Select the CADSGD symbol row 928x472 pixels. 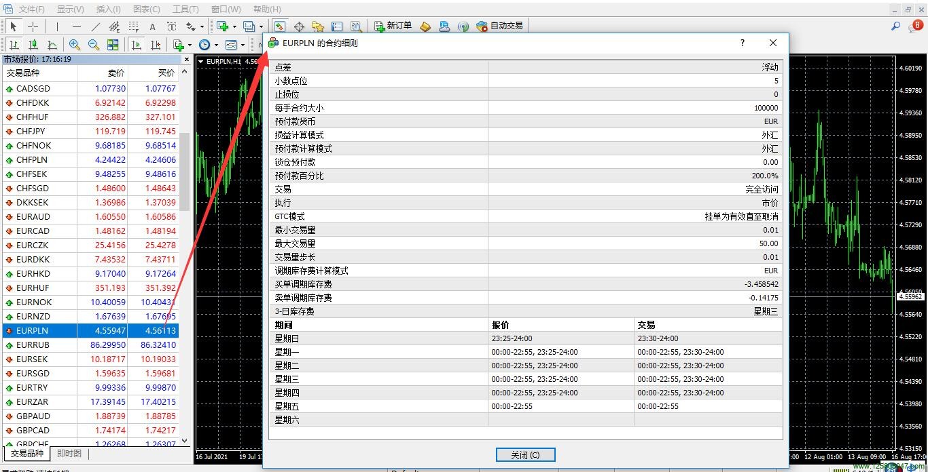click(90, 89)
